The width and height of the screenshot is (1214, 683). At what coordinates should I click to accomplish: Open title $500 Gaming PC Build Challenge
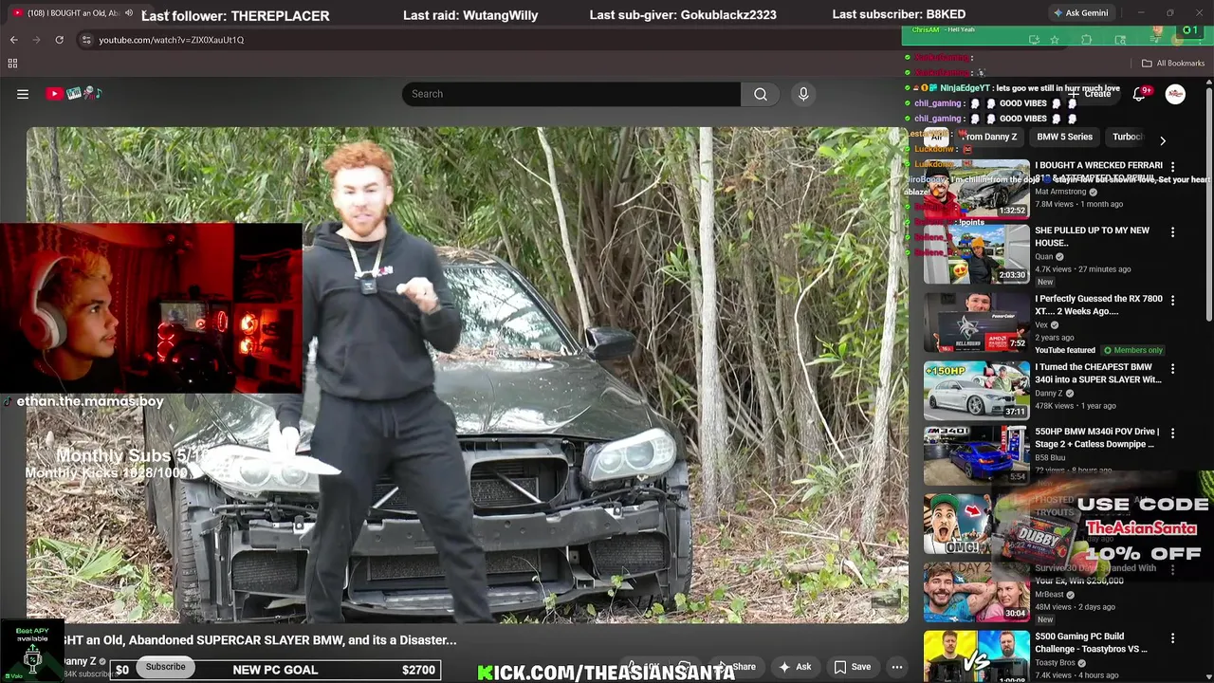(1091, 642)
